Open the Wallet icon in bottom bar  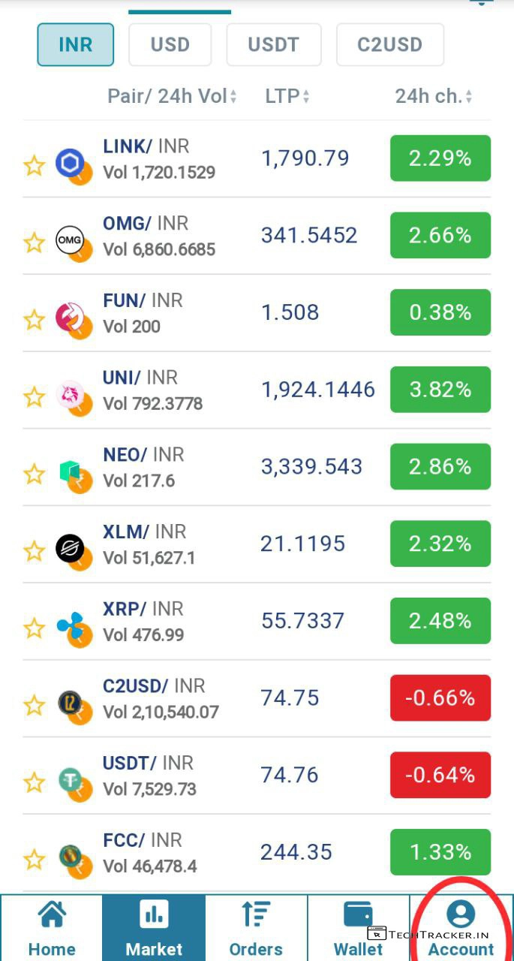point(358,916)
